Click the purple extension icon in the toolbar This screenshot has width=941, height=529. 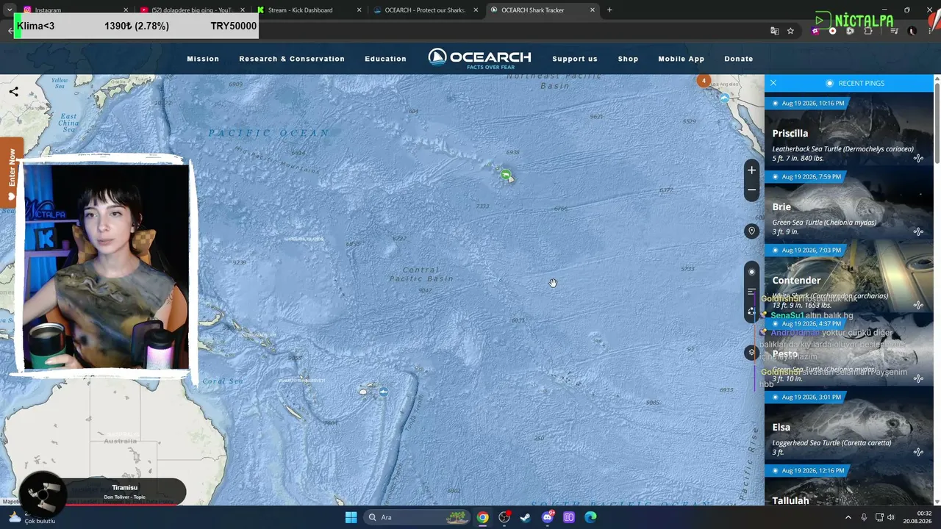point(815,31)
